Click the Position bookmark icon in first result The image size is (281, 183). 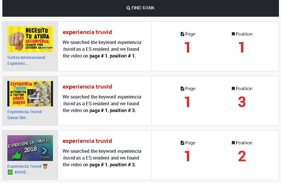pos(233,34)
